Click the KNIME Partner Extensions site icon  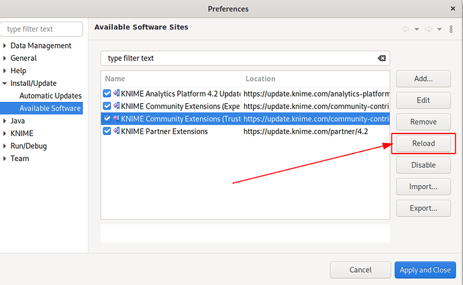[x=117, y=131]
